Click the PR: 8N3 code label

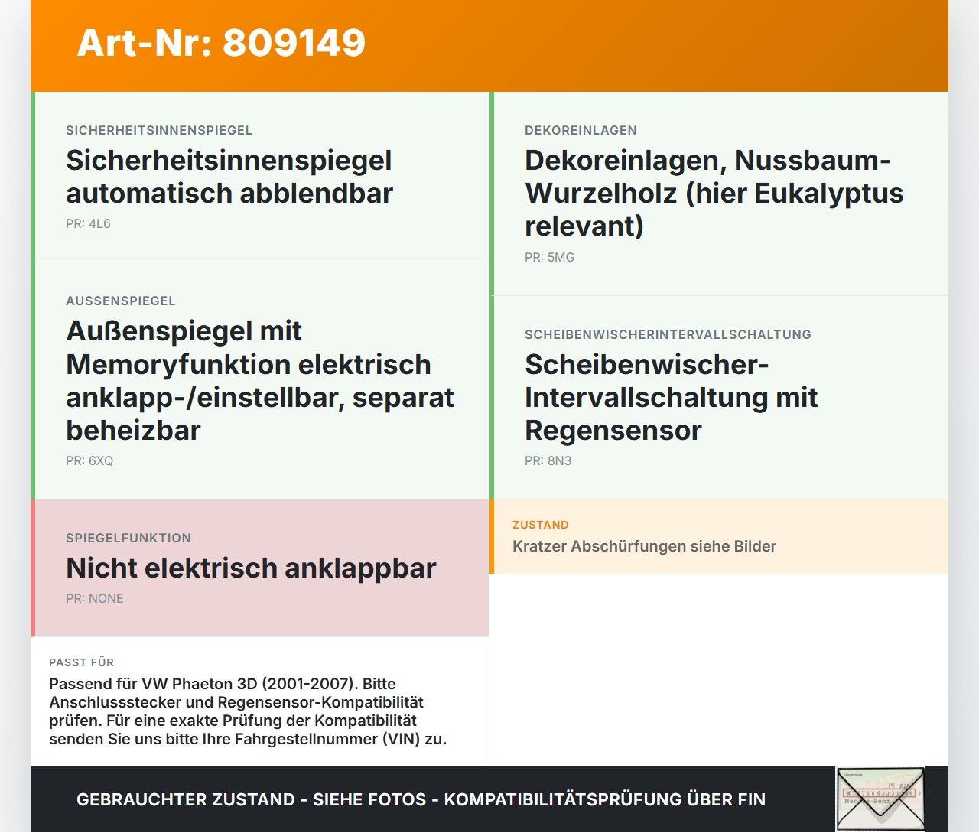coord(548,460)
